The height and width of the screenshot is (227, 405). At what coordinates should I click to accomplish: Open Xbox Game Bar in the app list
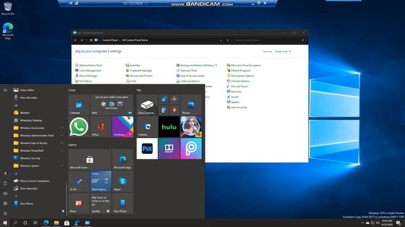(x=38, y=189)
